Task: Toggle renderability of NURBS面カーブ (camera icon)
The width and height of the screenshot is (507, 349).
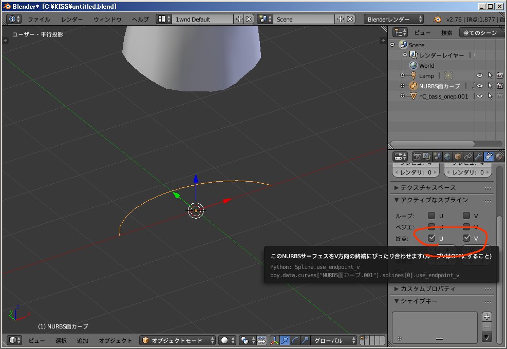Action: (x=500, y=86)
